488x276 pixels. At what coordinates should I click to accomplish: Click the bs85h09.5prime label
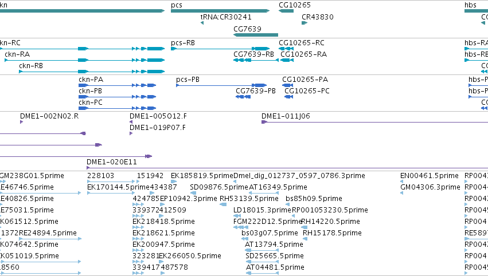tap(314, 199)
